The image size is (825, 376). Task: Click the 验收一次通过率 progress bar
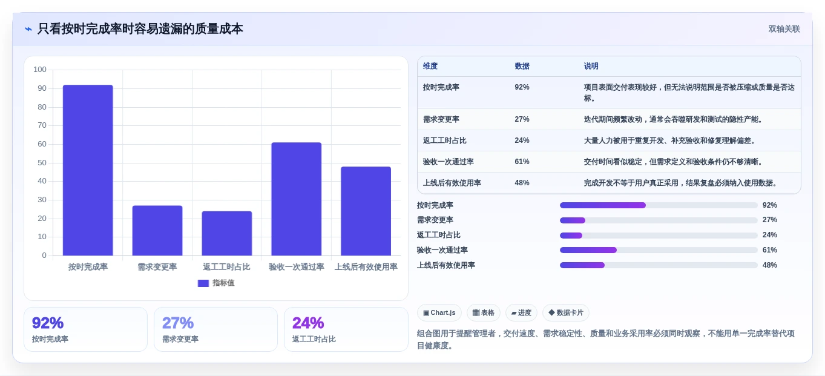(659, 250)
